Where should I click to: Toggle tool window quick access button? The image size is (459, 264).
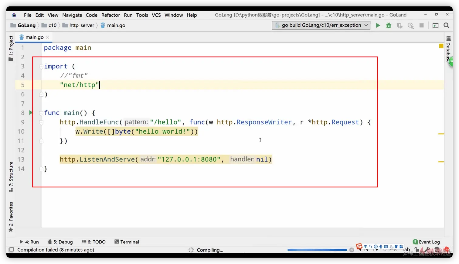11,250
